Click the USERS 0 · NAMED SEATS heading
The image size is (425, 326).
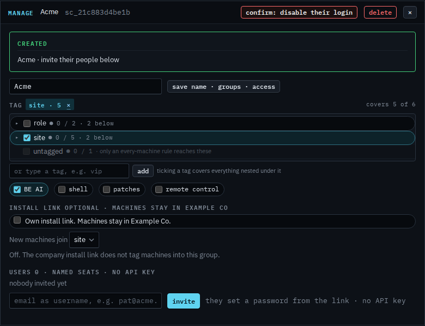click(x=82, y=272)
